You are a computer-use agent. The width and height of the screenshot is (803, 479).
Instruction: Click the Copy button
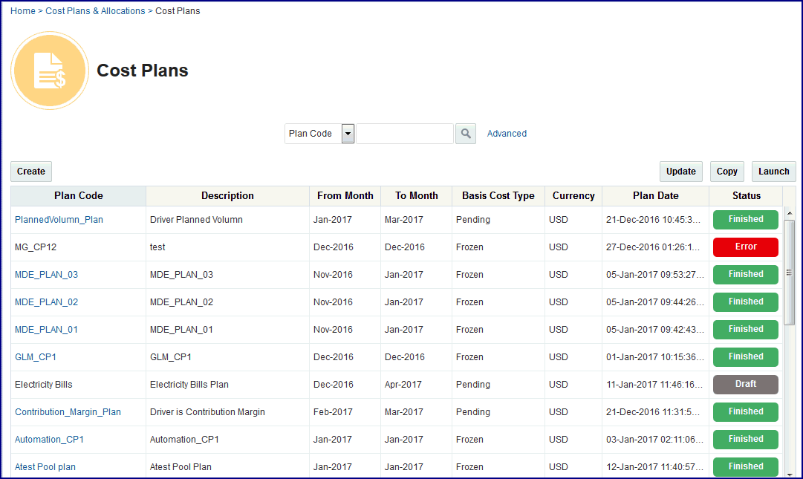[726, 172]
